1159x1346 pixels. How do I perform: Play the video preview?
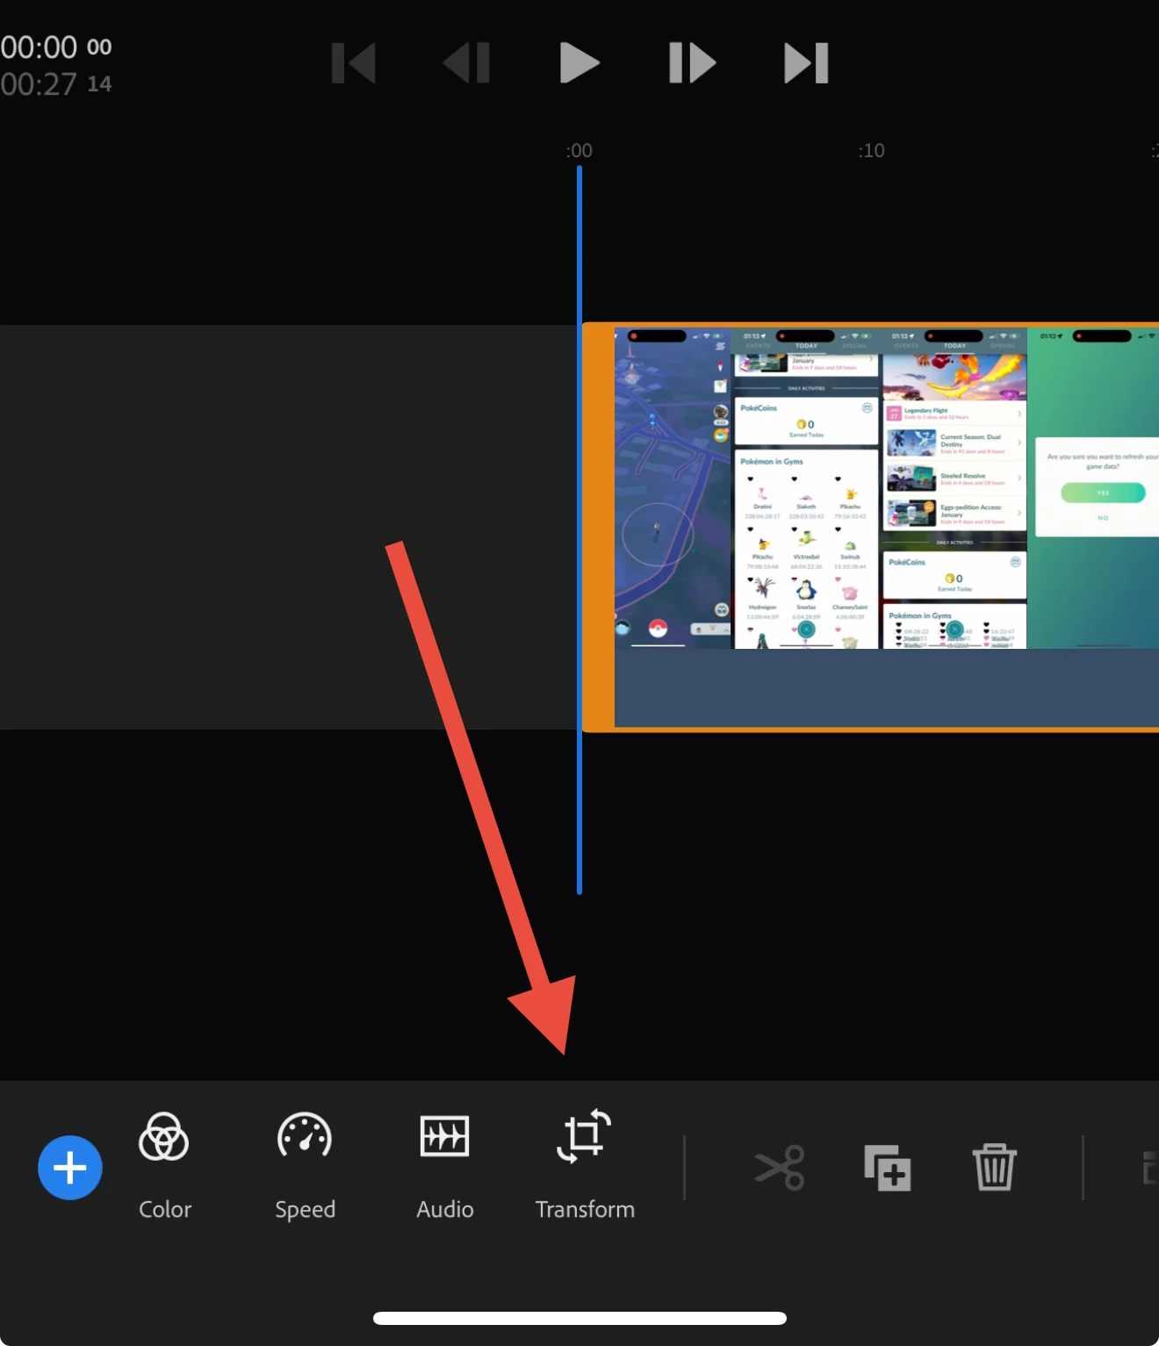tap(579, 63)
